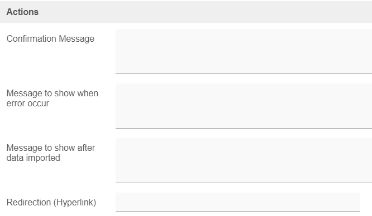Click text area above the Redirection field
The width and height of the screenshot is (372, 216).
tap(244, 160)
